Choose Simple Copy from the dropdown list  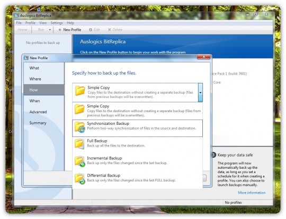[137, 111]
